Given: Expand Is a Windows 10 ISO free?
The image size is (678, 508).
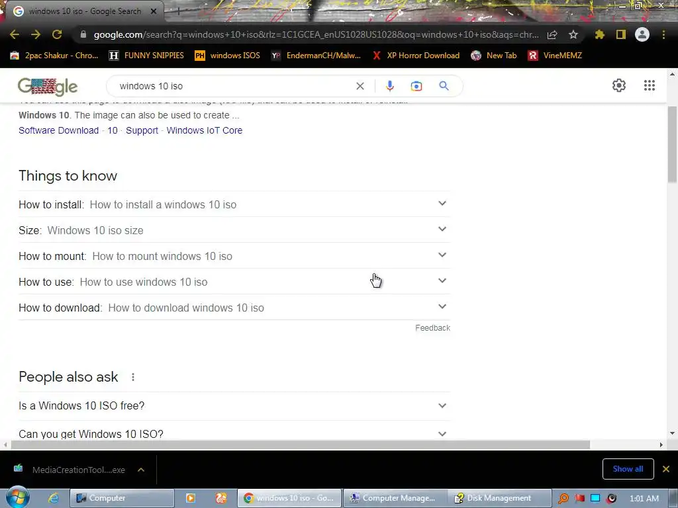Looking at the screenshot, I should coord(234,405).
